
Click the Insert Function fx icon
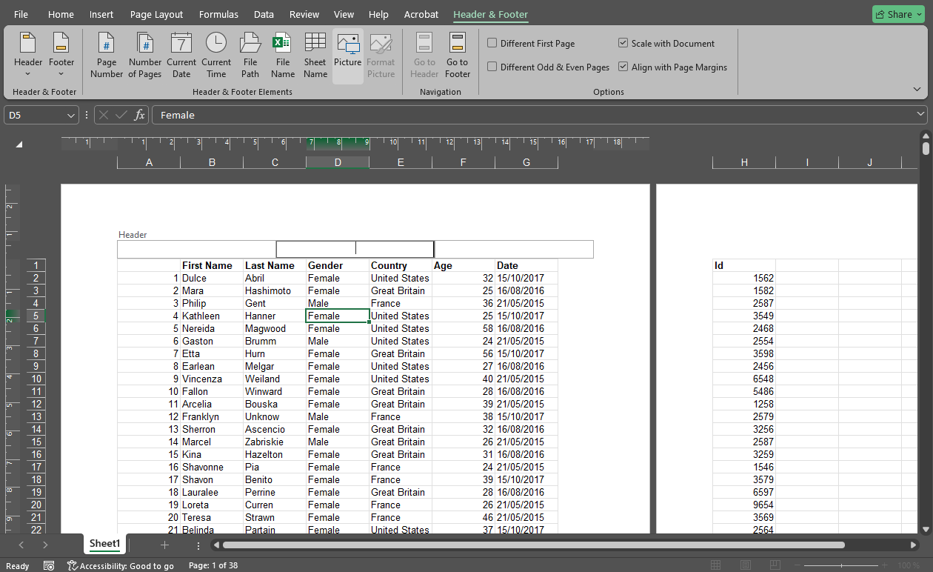tap(139, 115)
